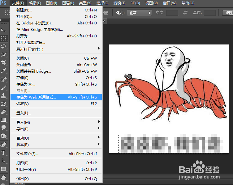Choose 关闭并转到 Bridge

[x=56, y=71]
